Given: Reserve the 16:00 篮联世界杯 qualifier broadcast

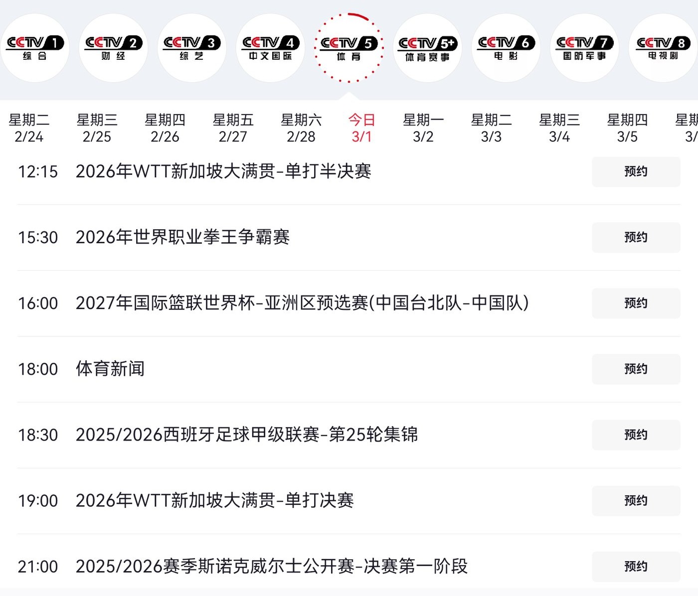Looking at the screenshot, I should pyautogui.click(x=636, y=303).
